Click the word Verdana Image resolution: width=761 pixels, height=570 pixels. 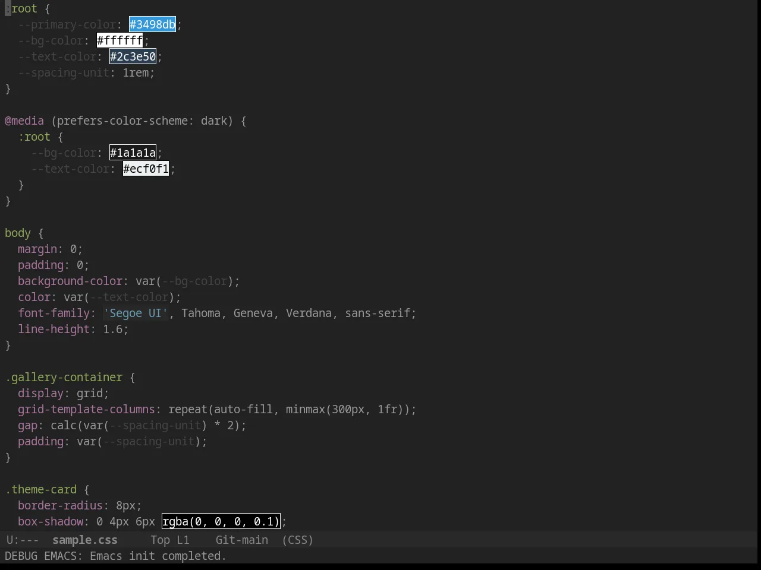click(x=309, y=313)
